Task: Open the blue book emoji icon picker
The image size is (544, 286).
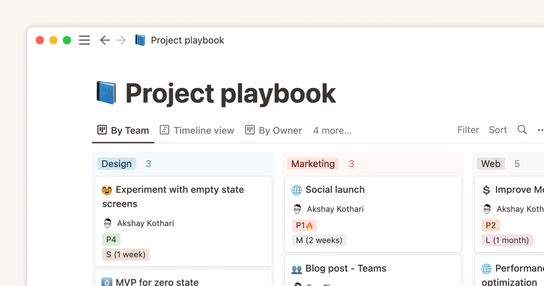Action: click(x=107, y=93)
